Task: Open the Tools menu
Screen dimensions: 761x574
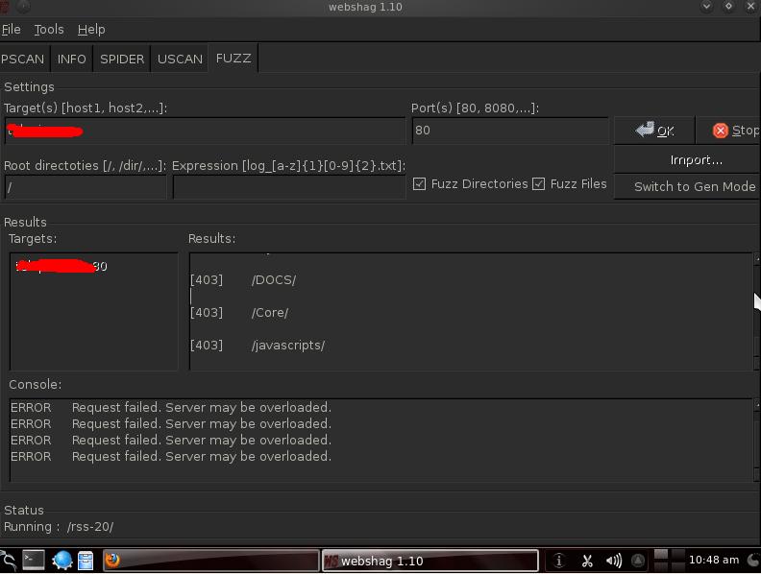Action: (49, 30)
